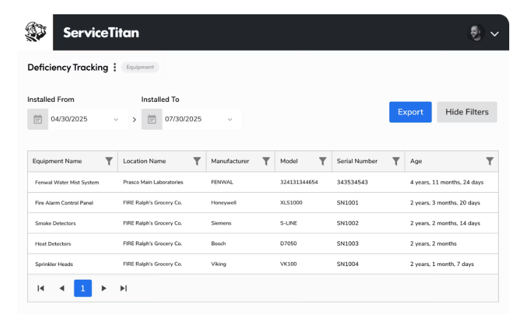Click FENWAL manufacturer cell
Viewport: 517px width, 314px height.
pos(222,182)
